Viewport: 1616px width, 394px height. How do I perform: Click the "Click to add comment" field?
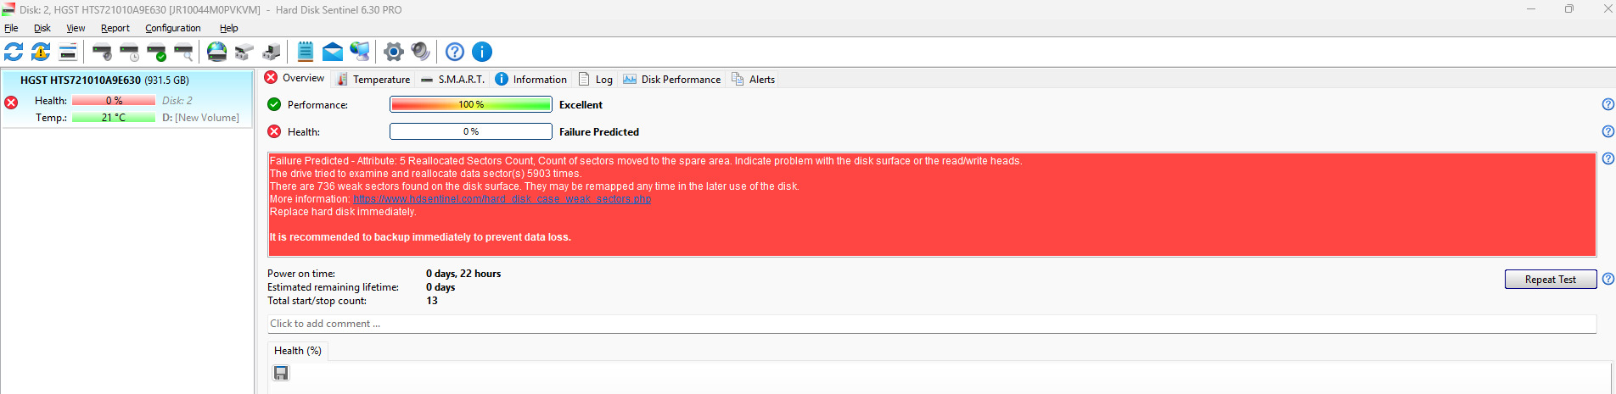point(931,324)
